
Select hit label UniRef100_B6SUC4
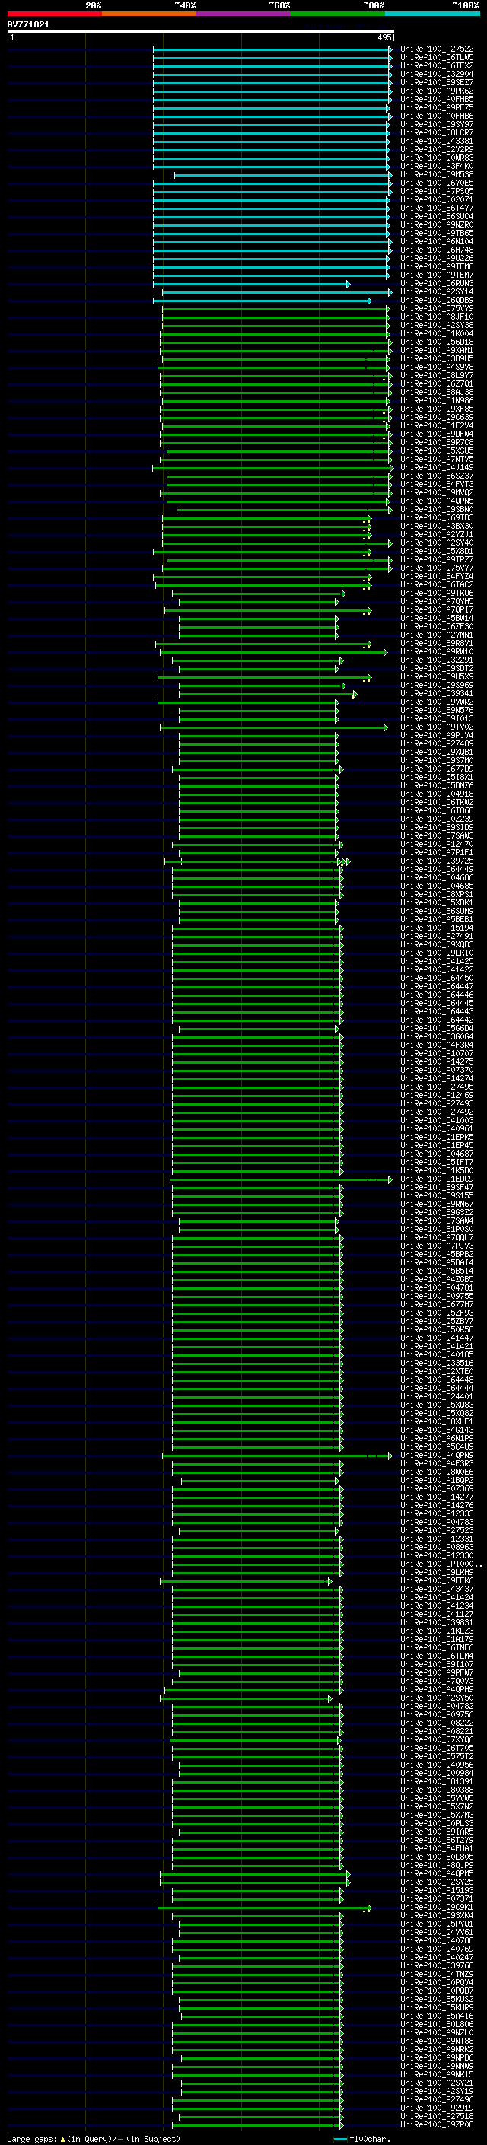point(436,217)
